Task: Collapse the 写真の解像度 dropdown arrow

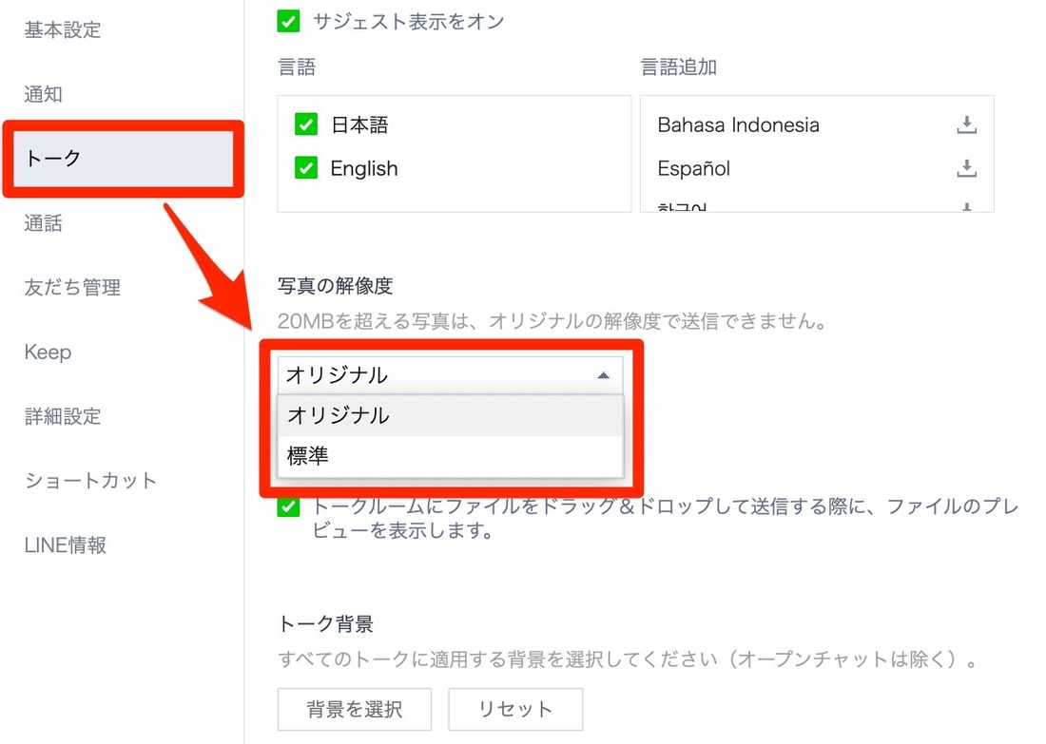Action: click(x=603, y=375)
